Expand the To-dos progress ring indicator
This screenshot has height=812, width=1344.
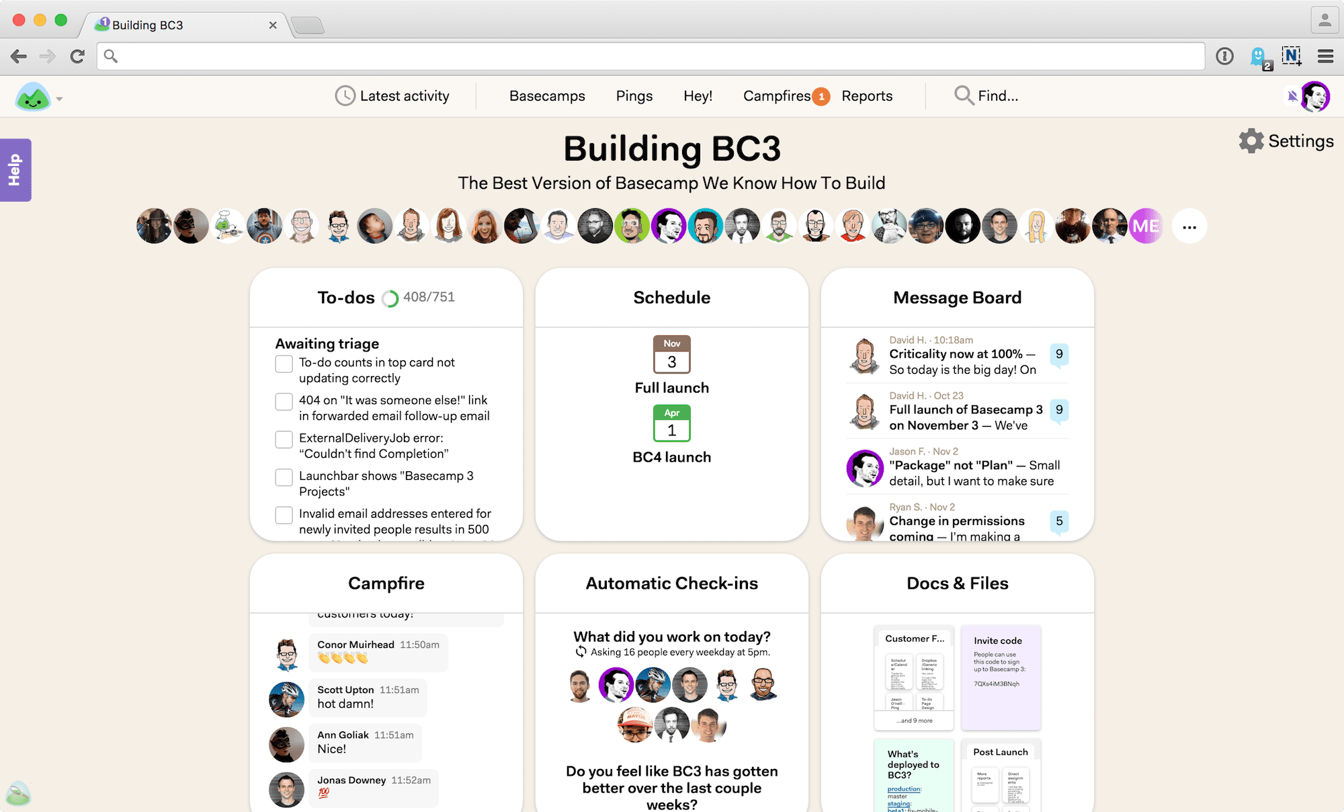[389, 296]
